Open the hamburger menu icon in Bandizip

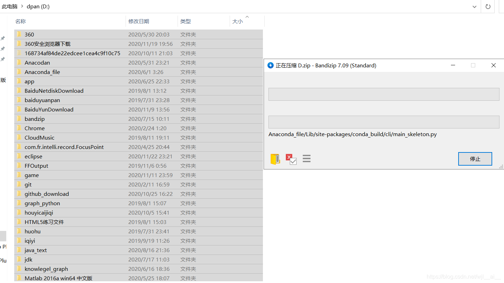tap(306, 159)
